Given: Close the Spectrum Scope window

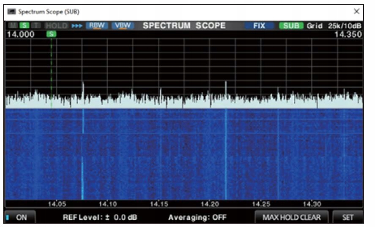Looking at the screenshot, I should pos(356,11).
